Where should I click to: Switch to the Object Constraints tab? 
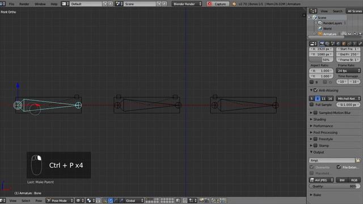349,44
